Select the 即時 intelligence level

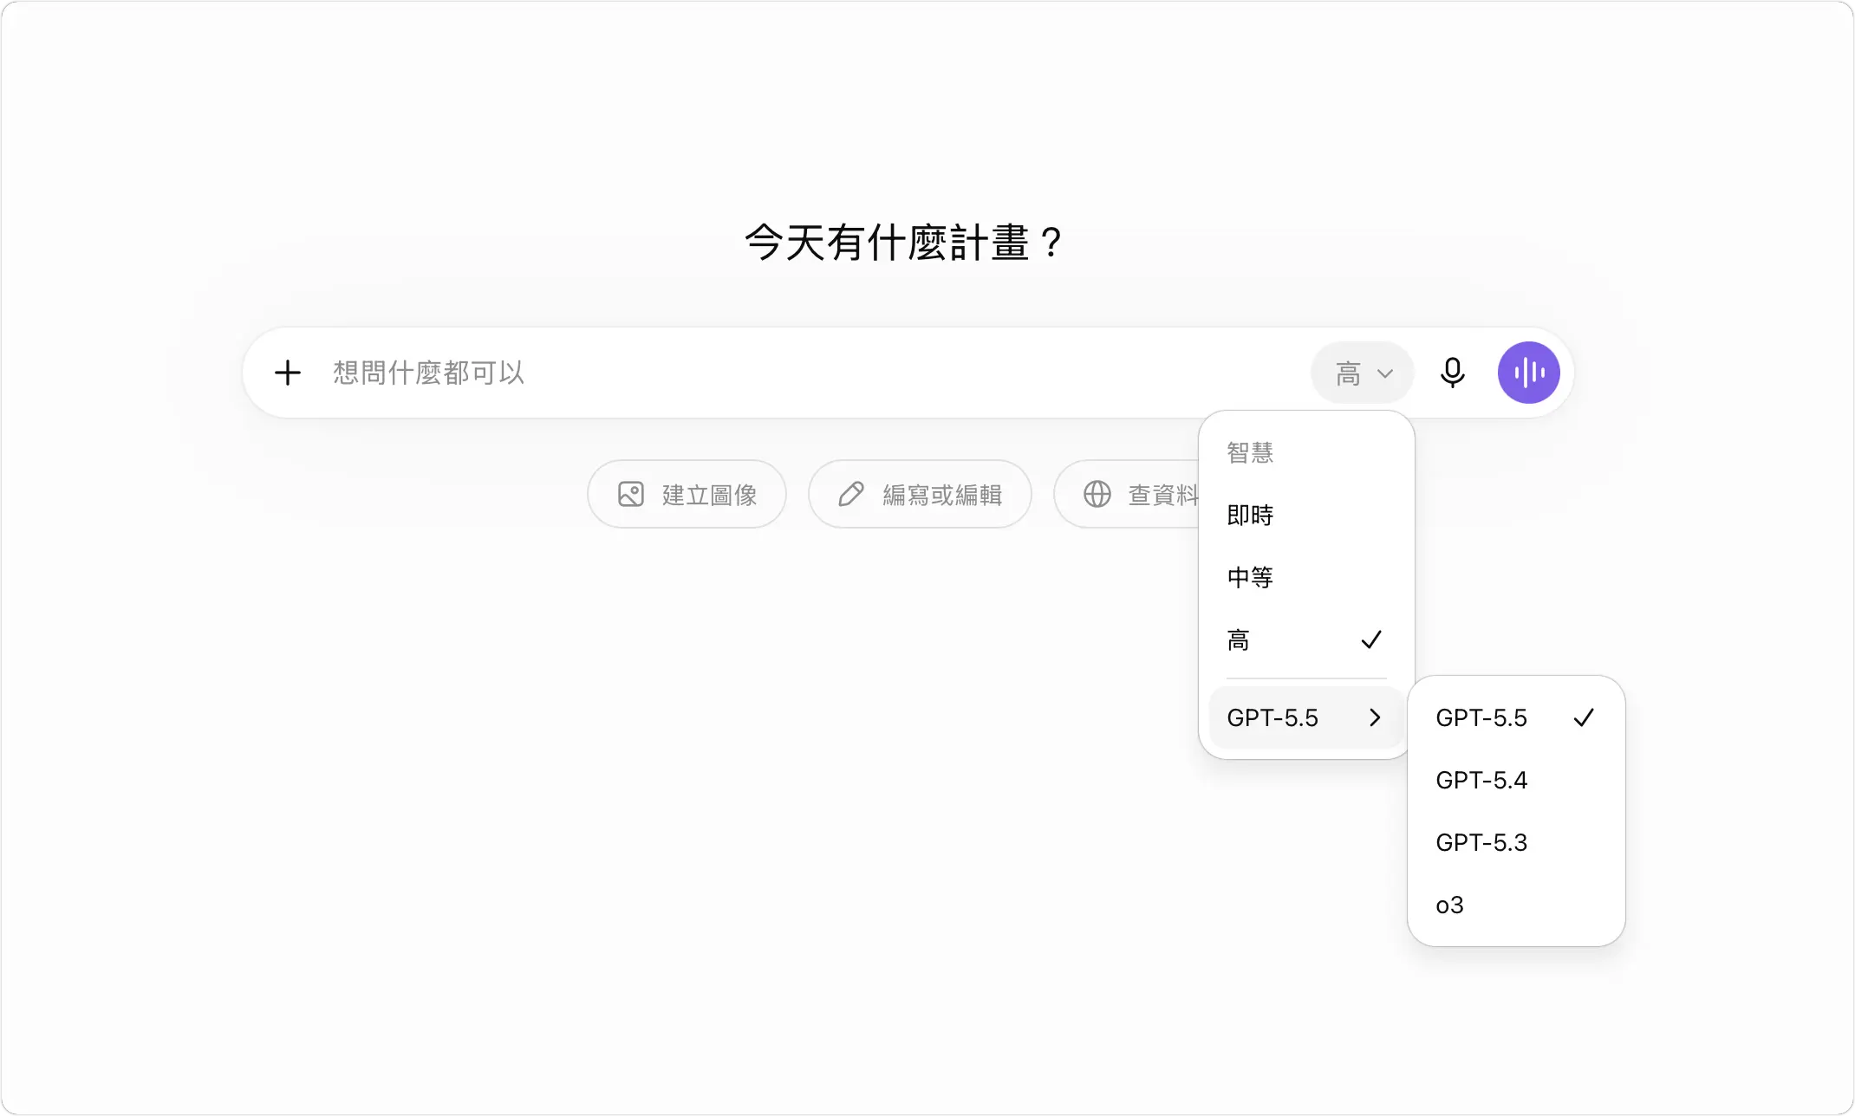coord(1306,515)
